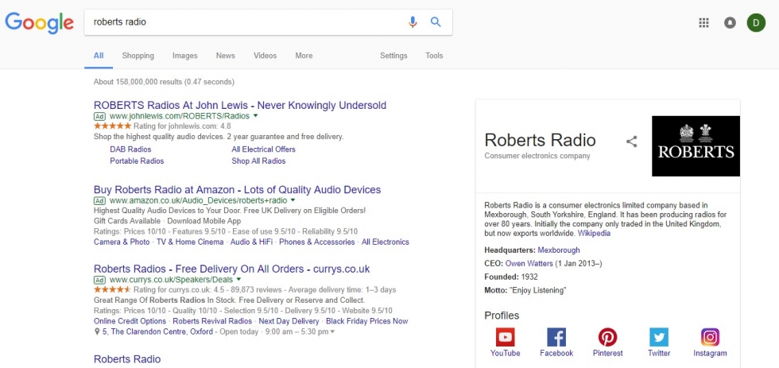This screenshot has width=779, height=368.
Task: Expand the amazon.co.uk URL dropdown arrow
Action: coord(293,200)
